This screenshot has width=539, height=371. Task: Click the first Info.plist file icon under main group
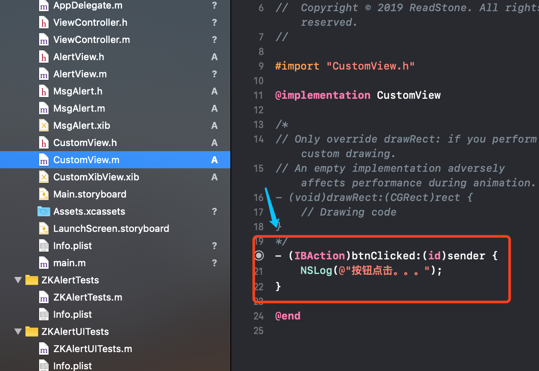pyautogui.click(x=43, y=246)
